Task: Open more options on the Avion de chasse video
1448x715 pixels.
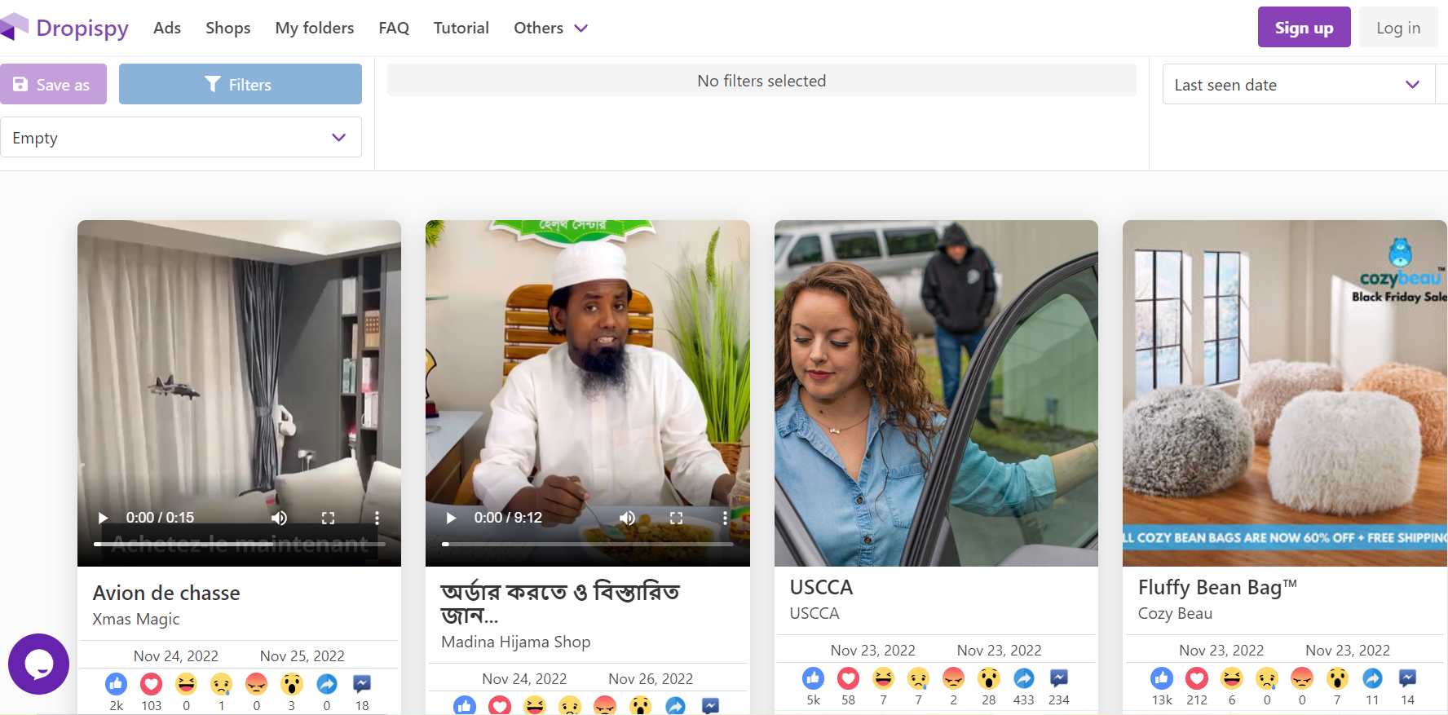Action: [x=377, y=518]
